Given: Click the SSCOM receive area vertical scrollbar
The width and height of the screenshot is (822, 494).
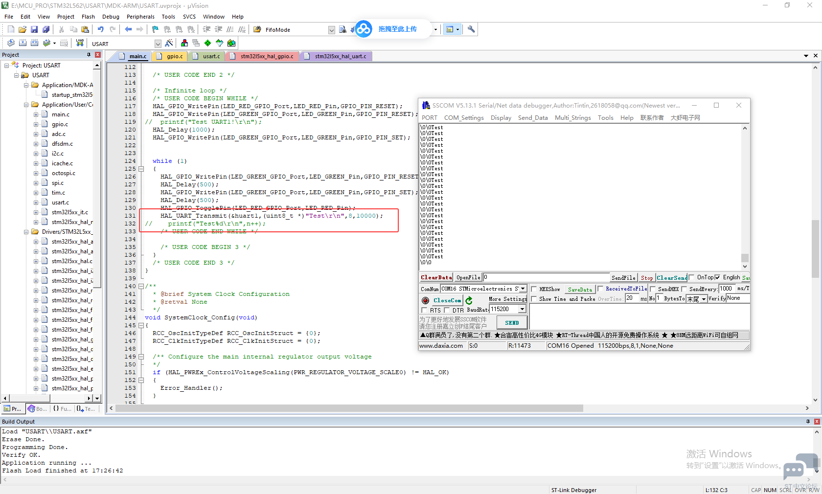Looking at the screenshot, I should point(745,197).
